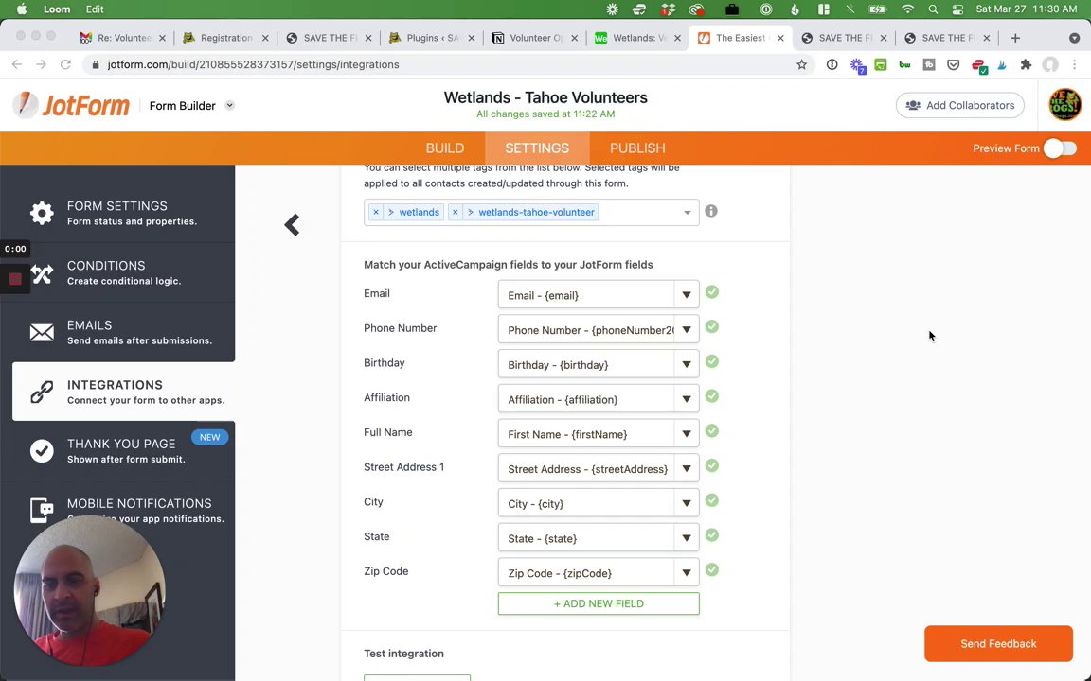
Task: Stop the Loom recording red button
Action: (x=15, y=279)
